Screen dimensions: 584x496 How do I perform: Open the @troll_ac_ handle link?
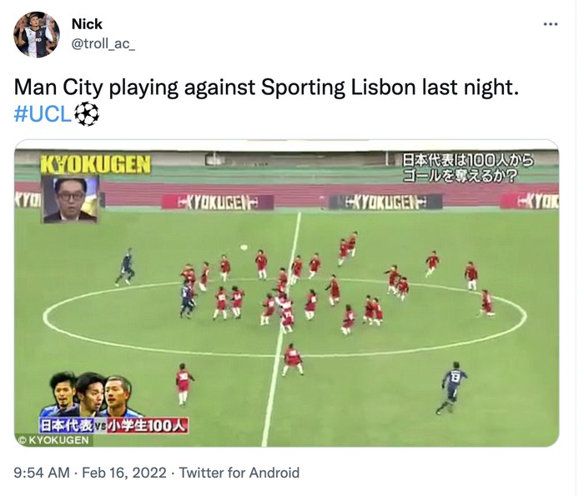click(x=103, y=44)
